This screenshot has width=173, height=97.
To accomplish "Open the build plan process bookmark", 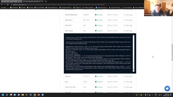I will 102,8.
